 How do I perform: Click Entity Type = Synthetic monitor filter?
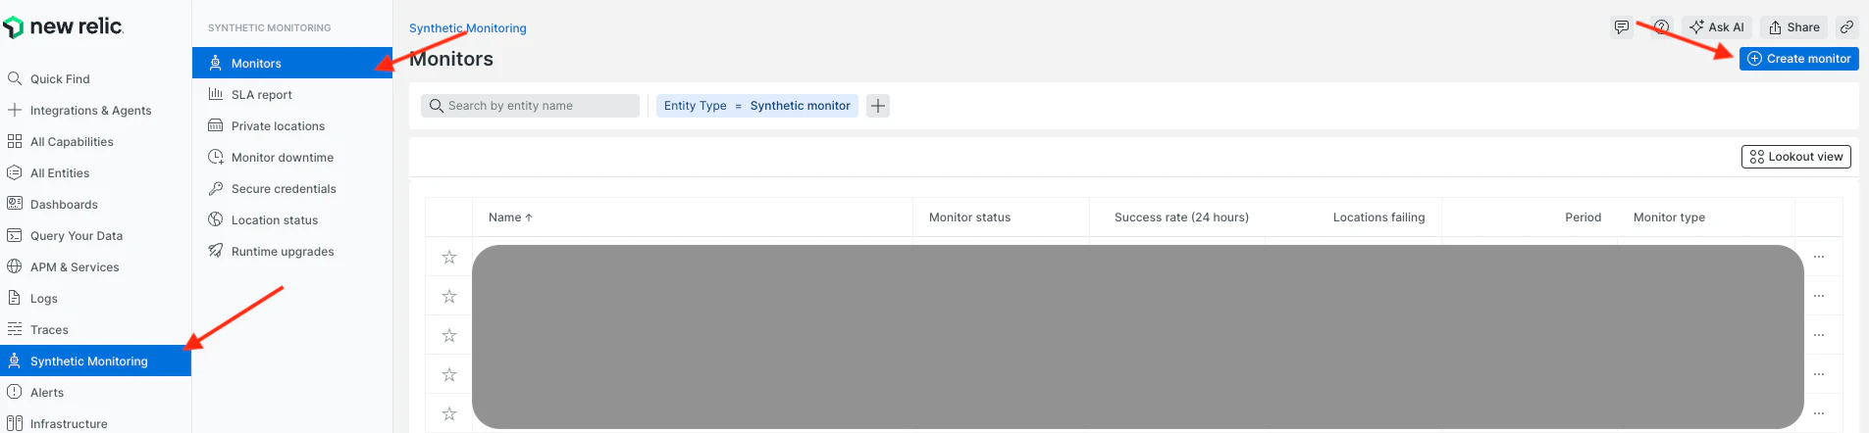click(757, 106)
